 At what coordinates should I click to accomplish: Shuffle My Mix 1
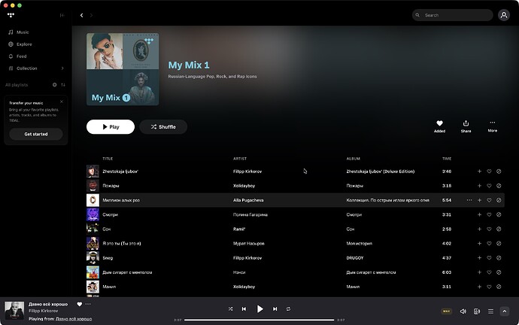coord(163,126)
